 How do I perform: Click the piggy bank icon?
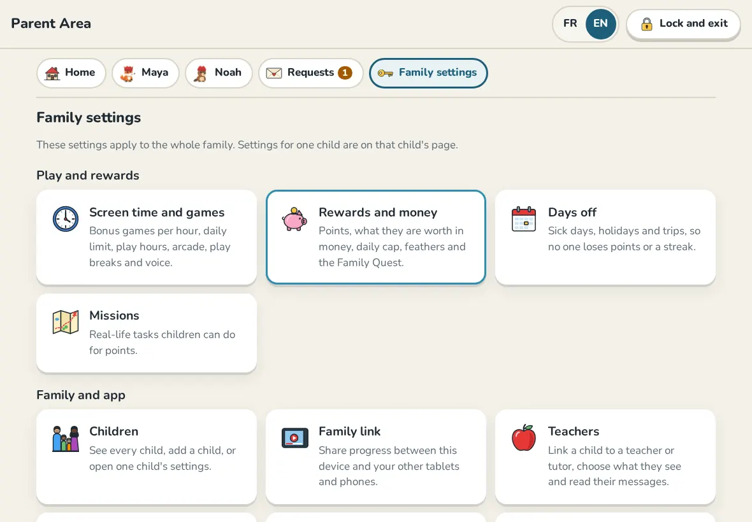(x=294, y=220)
